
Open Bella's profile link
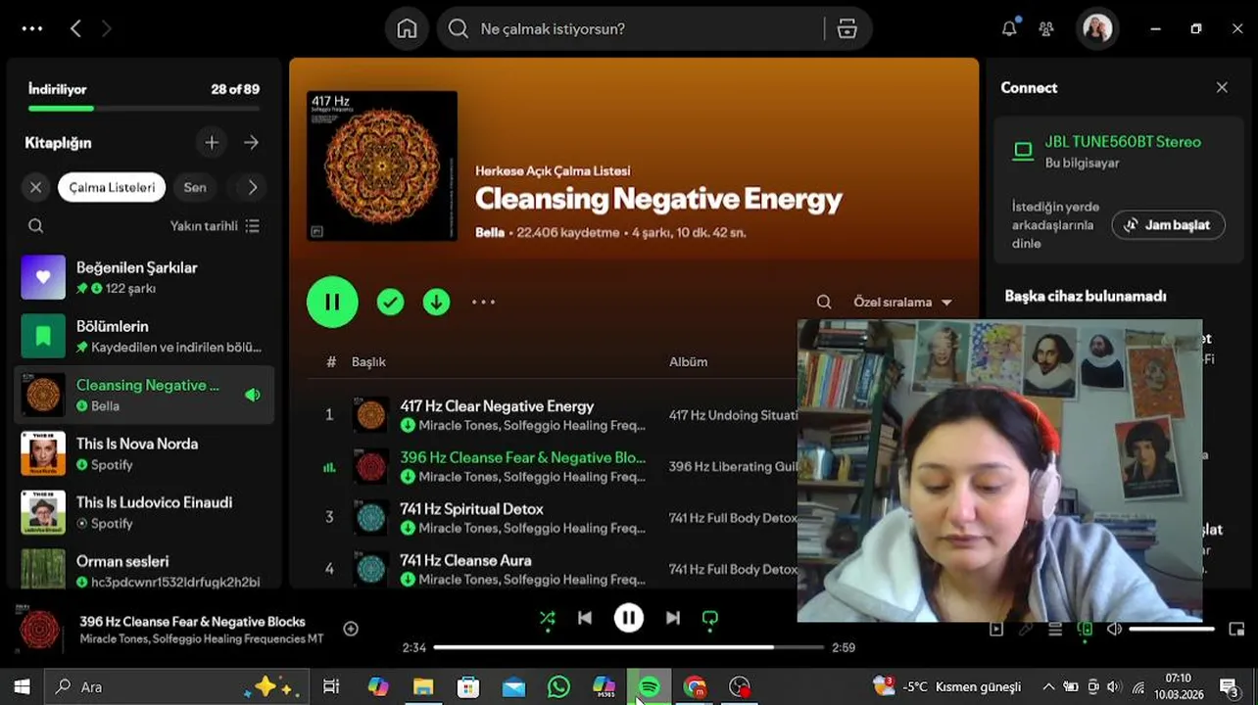coord(490,233)
